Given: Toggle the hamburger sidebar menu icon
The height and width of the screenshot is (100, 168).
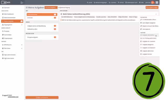Looking at the screenshot, I should (22, 2).
